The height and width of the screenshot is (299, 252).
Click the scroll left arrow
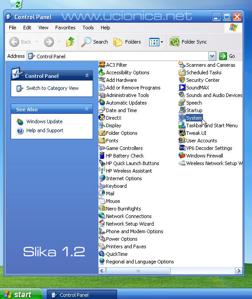point(102,271)
